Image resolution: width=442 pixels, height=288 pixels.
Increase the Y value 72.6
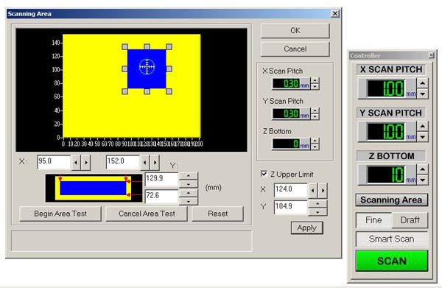pos(189,193)
